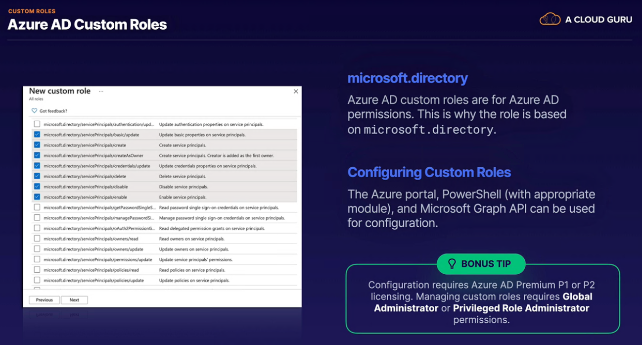This screenshot has height=345, width=642.
Task: Click "Update service principals' permissions." text
Action: (196, 259)
